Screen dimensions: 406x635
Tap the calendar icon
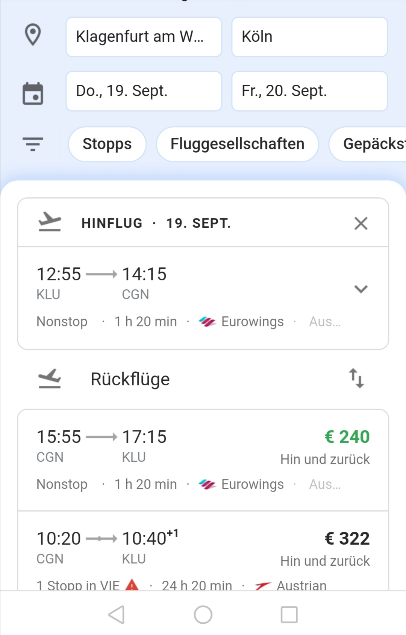tap(33, 93)
